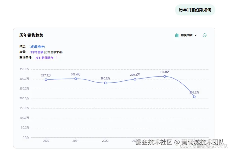Click the 2022 x-axis label
This screenshot has width=229, height=150.
[x=105, y=141]
